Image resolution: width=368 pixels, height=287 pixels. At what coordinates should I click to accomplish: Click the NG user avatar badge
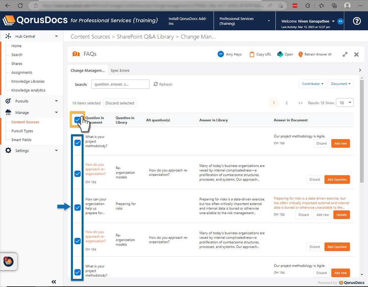[x=340, y=21]
